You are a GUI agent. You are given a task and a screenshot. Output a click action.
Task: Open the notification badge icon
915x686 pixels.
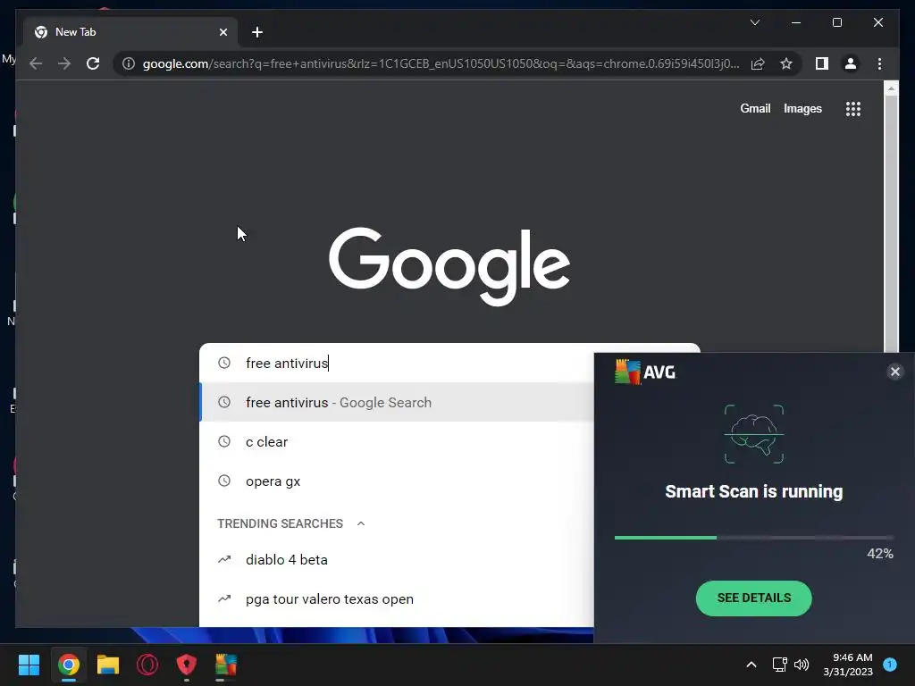coord(890,665)
